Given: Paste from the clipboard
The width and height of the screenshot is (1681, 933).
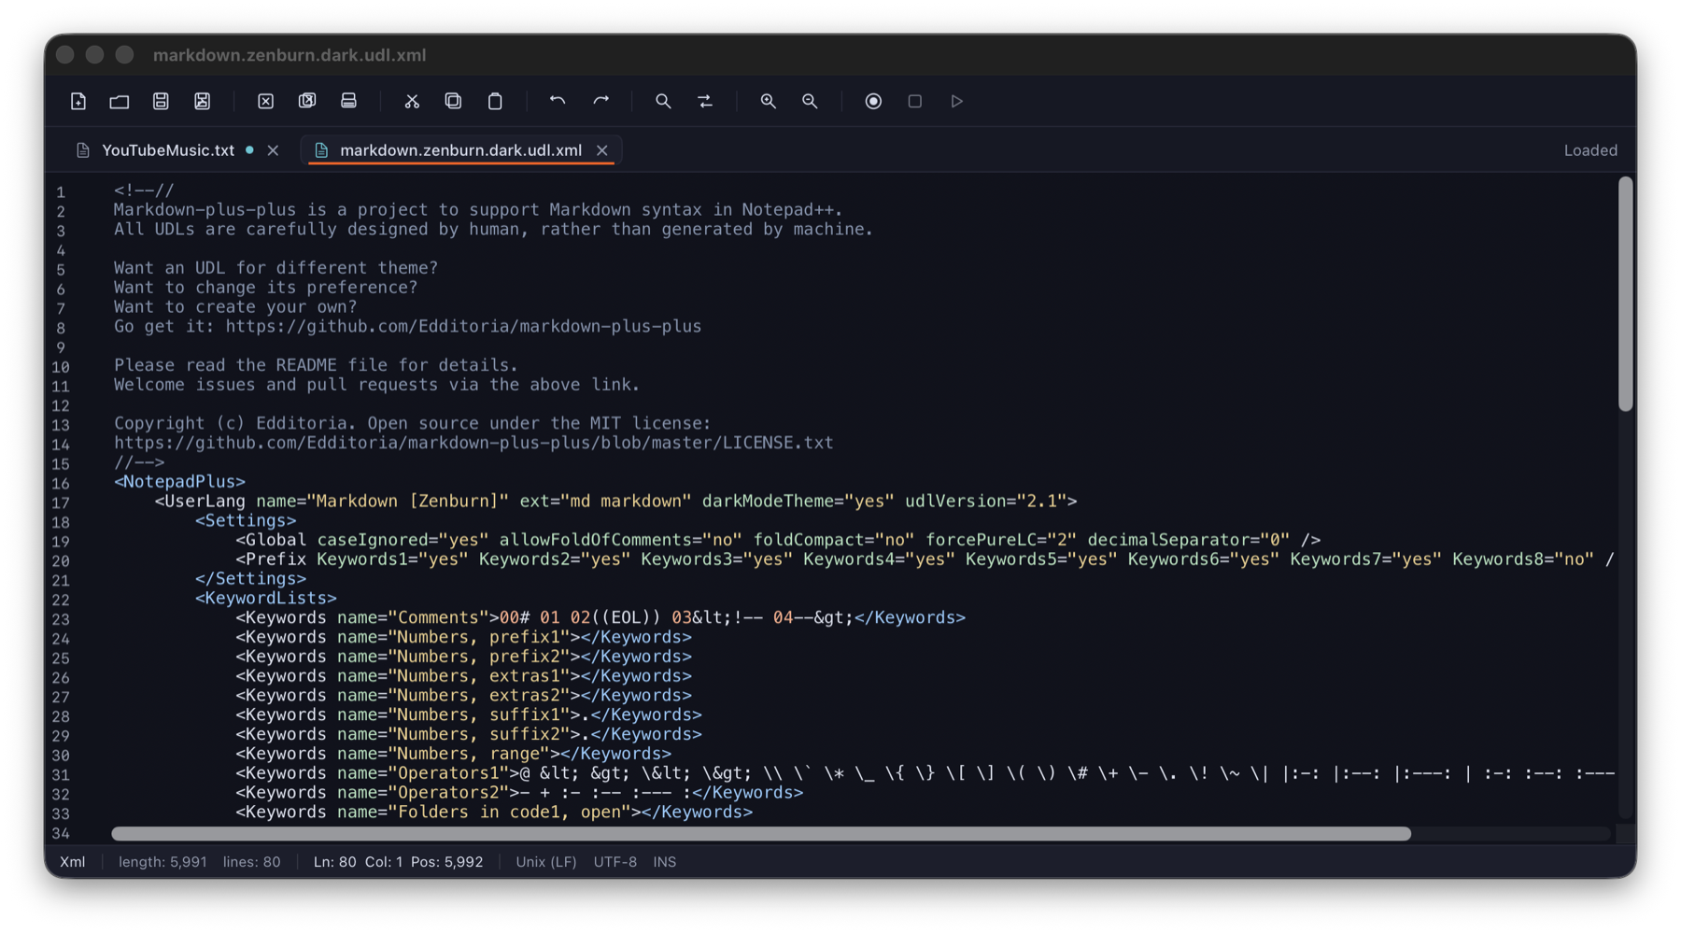Looking at the screenshot, I should coord(495,101).
